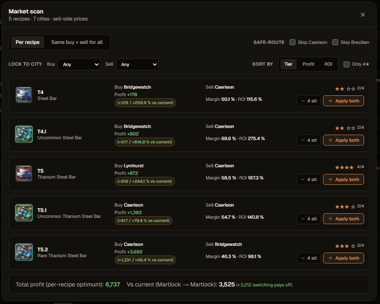This screenshot has height=304, width=380.
Task: Expand 4 alt options for T5 Titanium Steel Bar
Action: pyautogui.click(x=309, y=179)
